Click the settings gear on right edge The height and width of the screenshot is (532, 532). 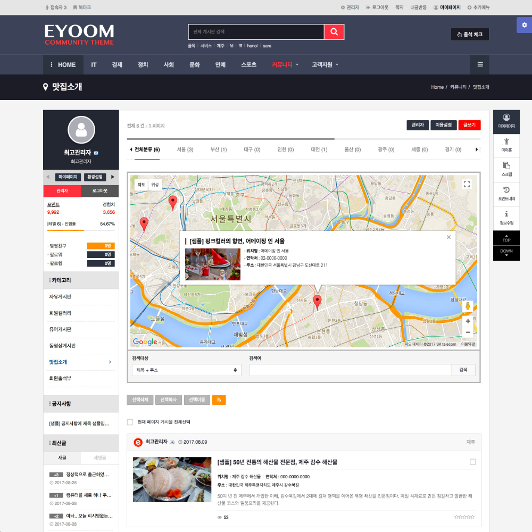pos(524,25)
